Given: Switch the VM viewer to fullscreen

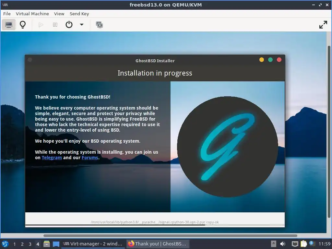Looking at the screenshot, I should (x=323, y=25).
